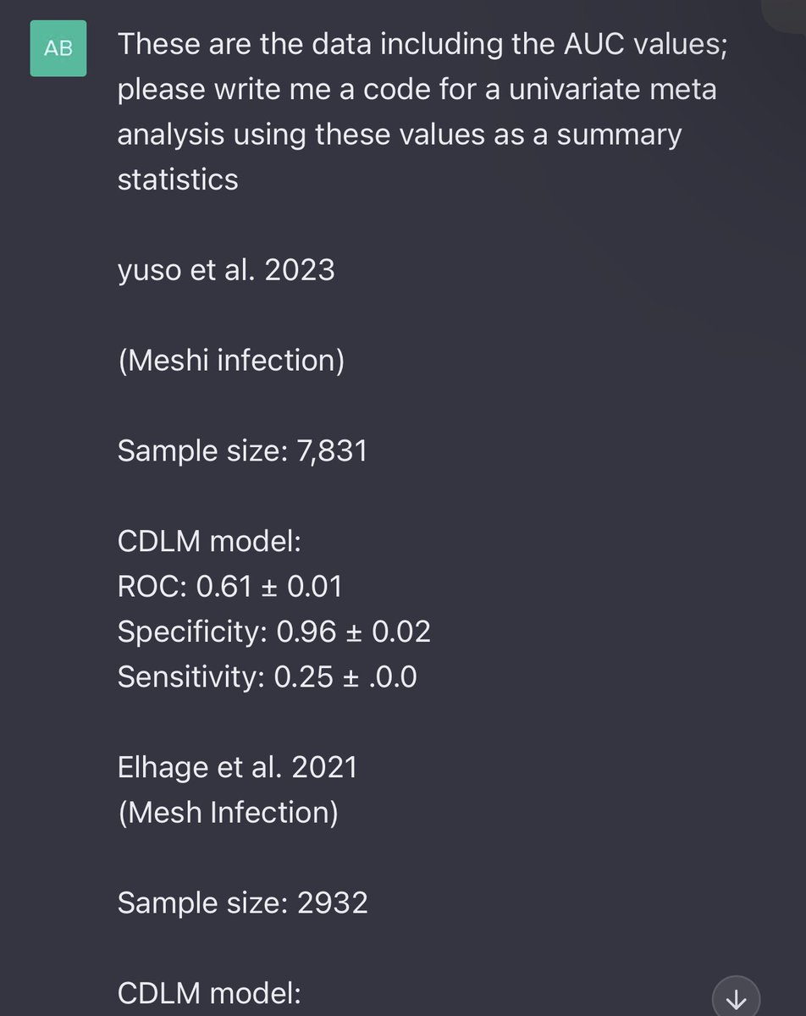The height and width of the screenshot is (1016, 806).
Task: Click the first 'CDLM model:' heading
Action: [x=209, y=541]
